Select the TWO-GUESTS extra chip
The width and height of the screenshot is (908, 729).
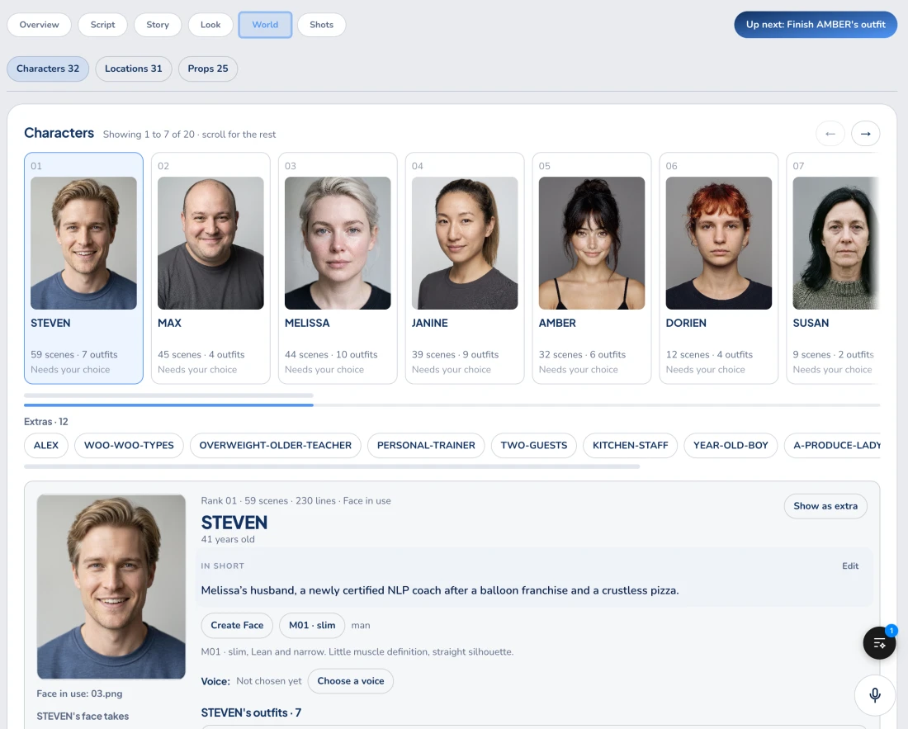534,446
